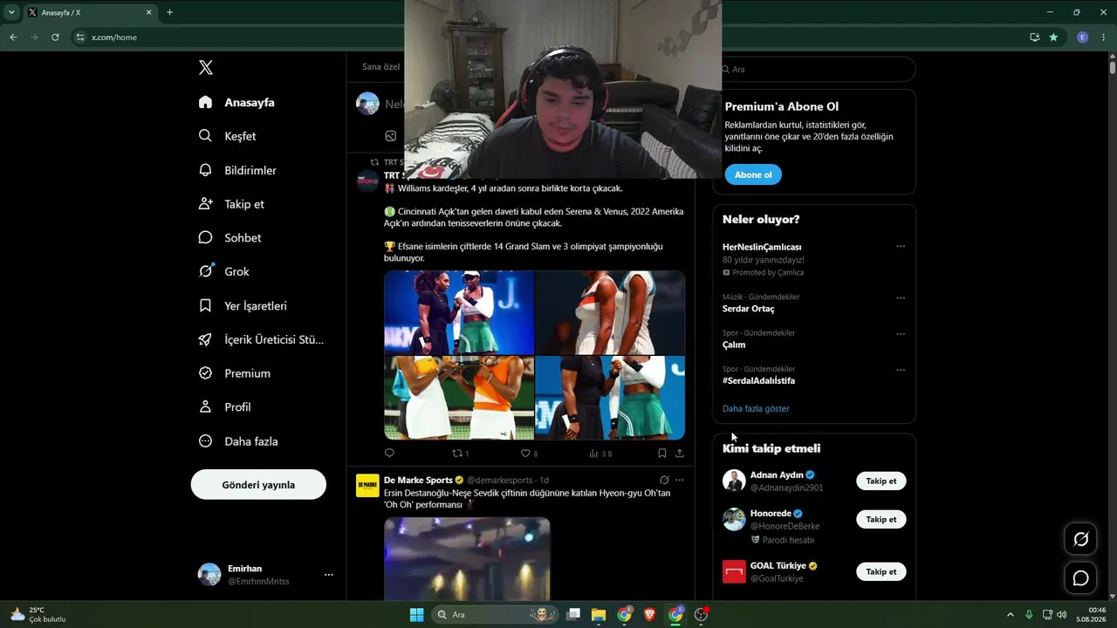Viewport: 1117px width, 628px height.
Task: Share the Williams kardeşler post
Action: point(680,454)
